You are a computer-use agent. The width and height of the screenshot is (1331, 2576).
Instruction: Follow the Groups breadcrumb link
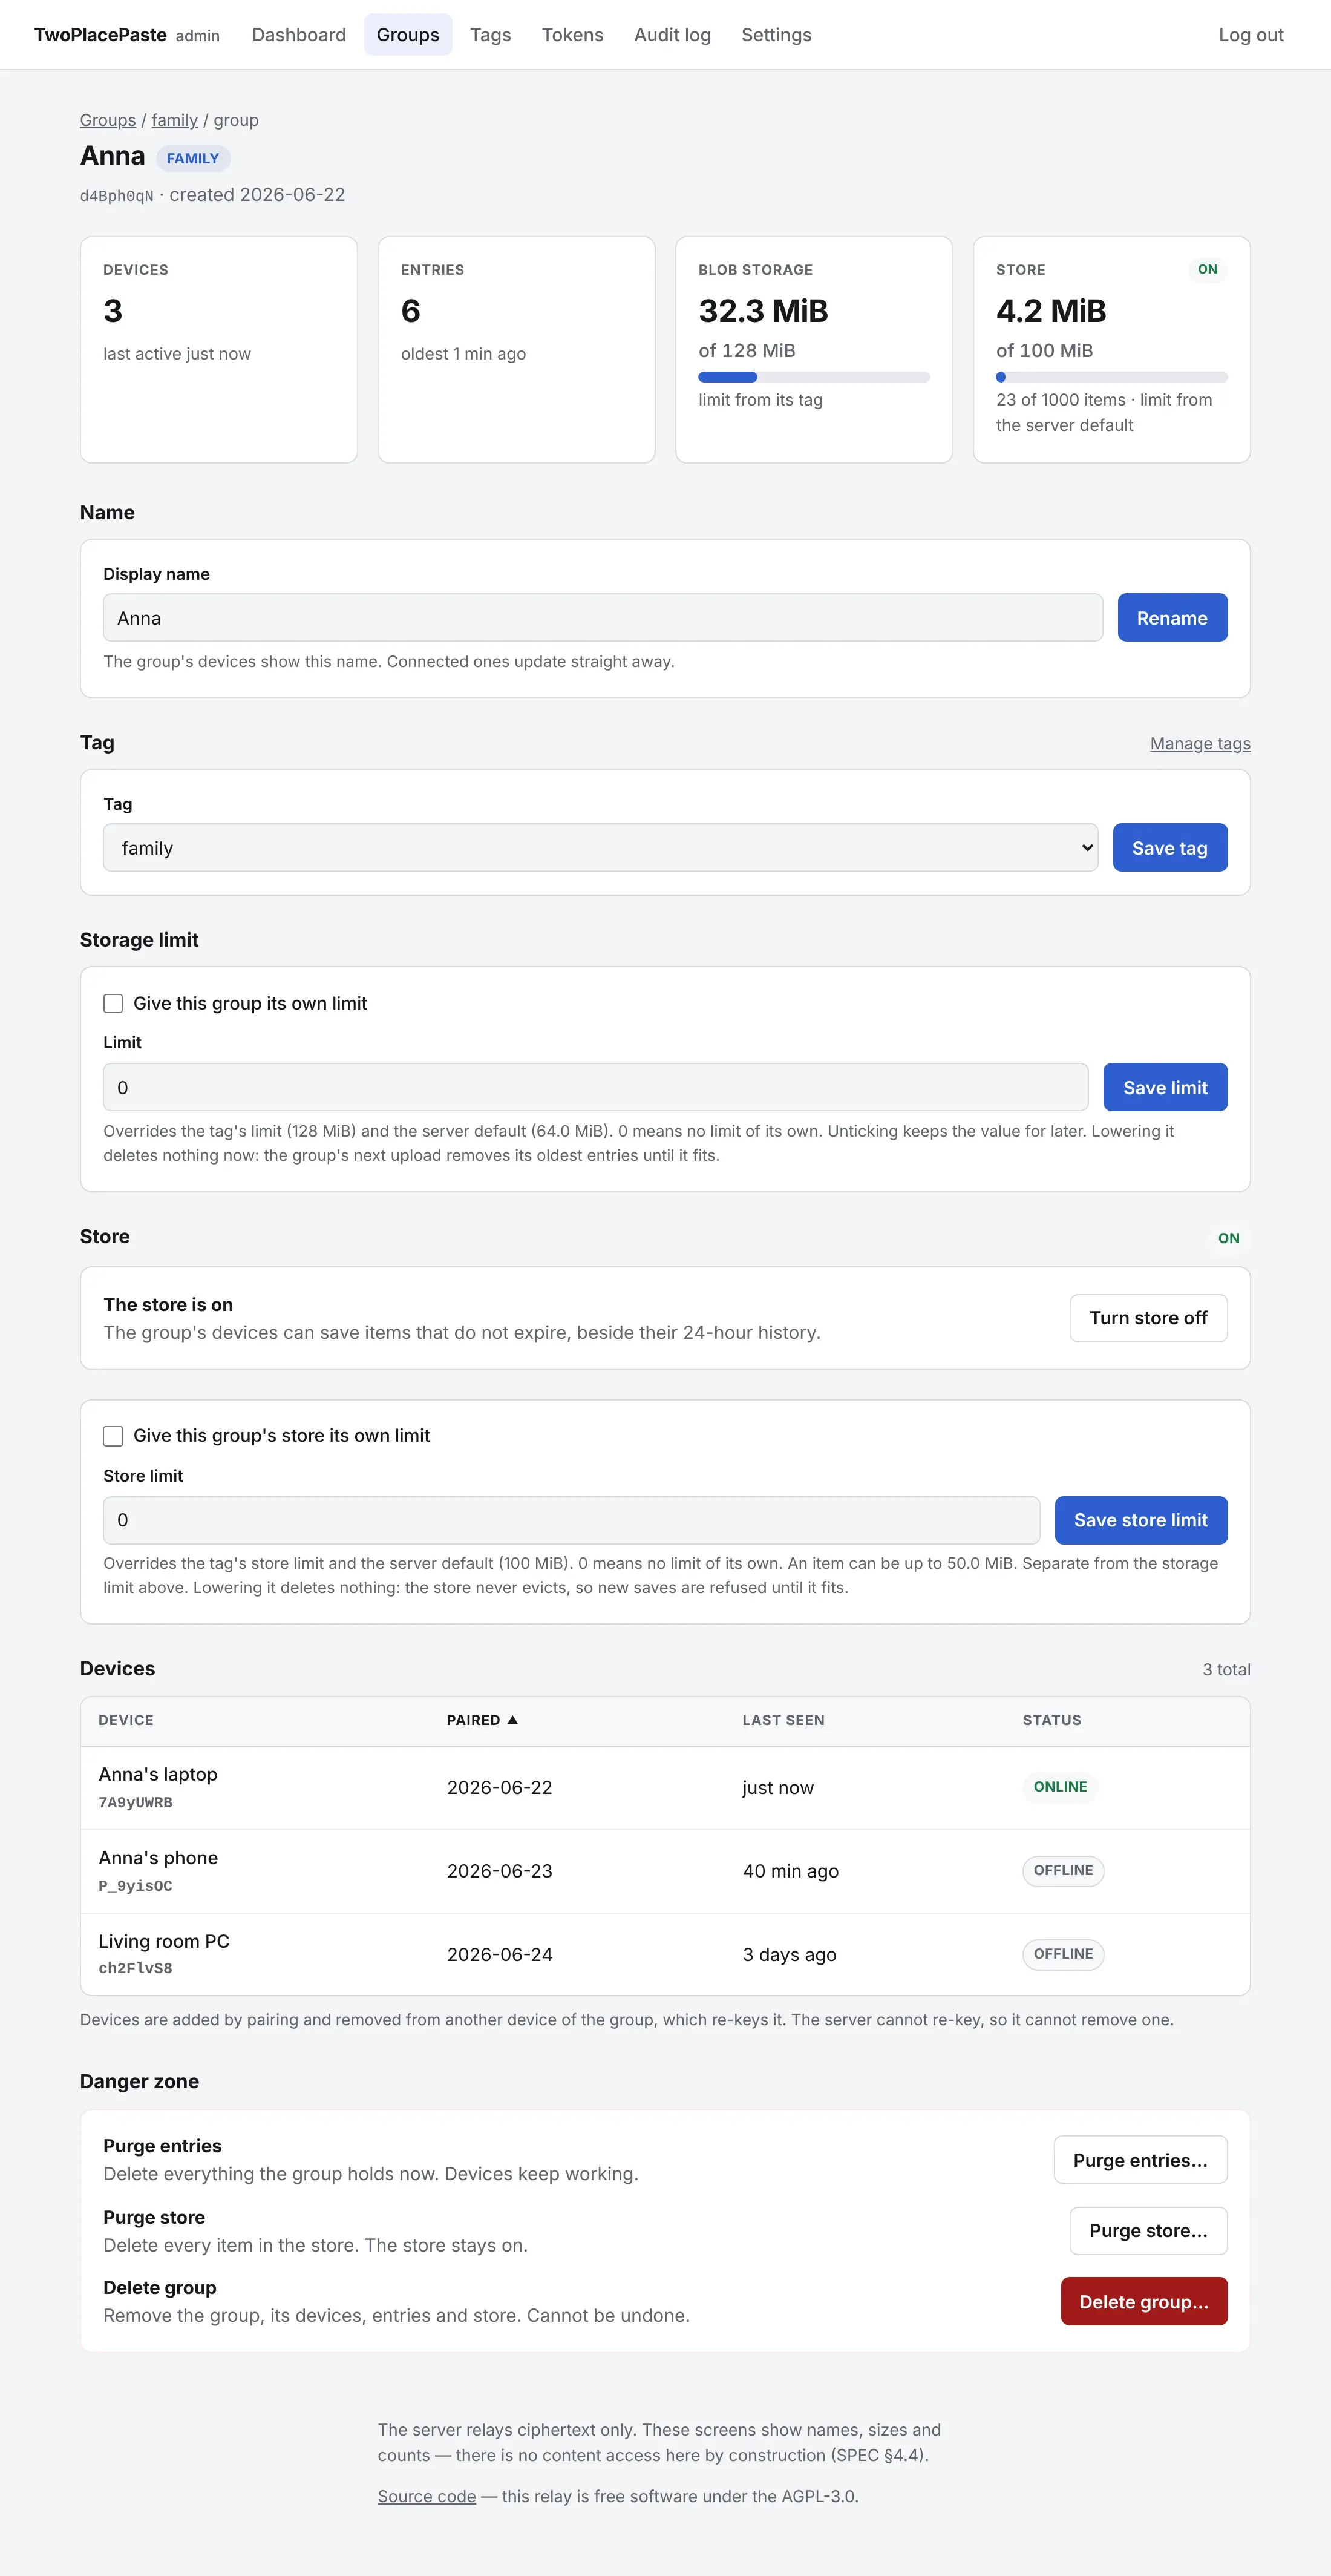click(108, 120)
